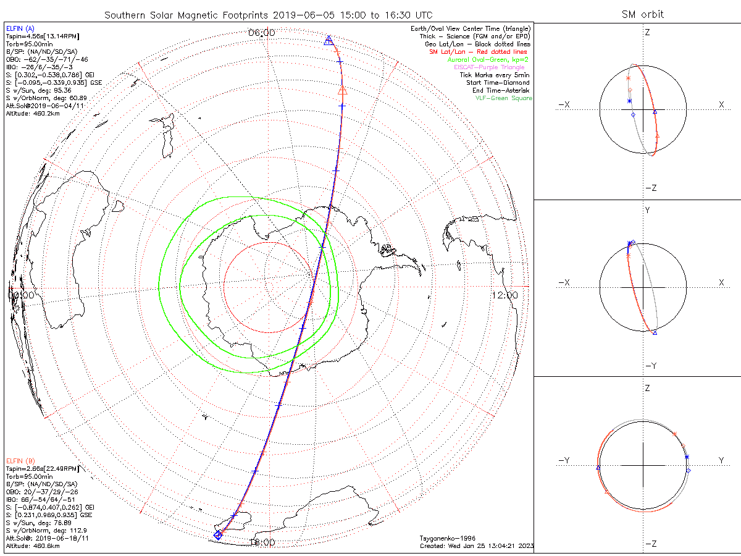Viewport: 741px width, 556px height.
Task: Click legend entry 'Start Time-Diamond'
Action: [498, 83]
